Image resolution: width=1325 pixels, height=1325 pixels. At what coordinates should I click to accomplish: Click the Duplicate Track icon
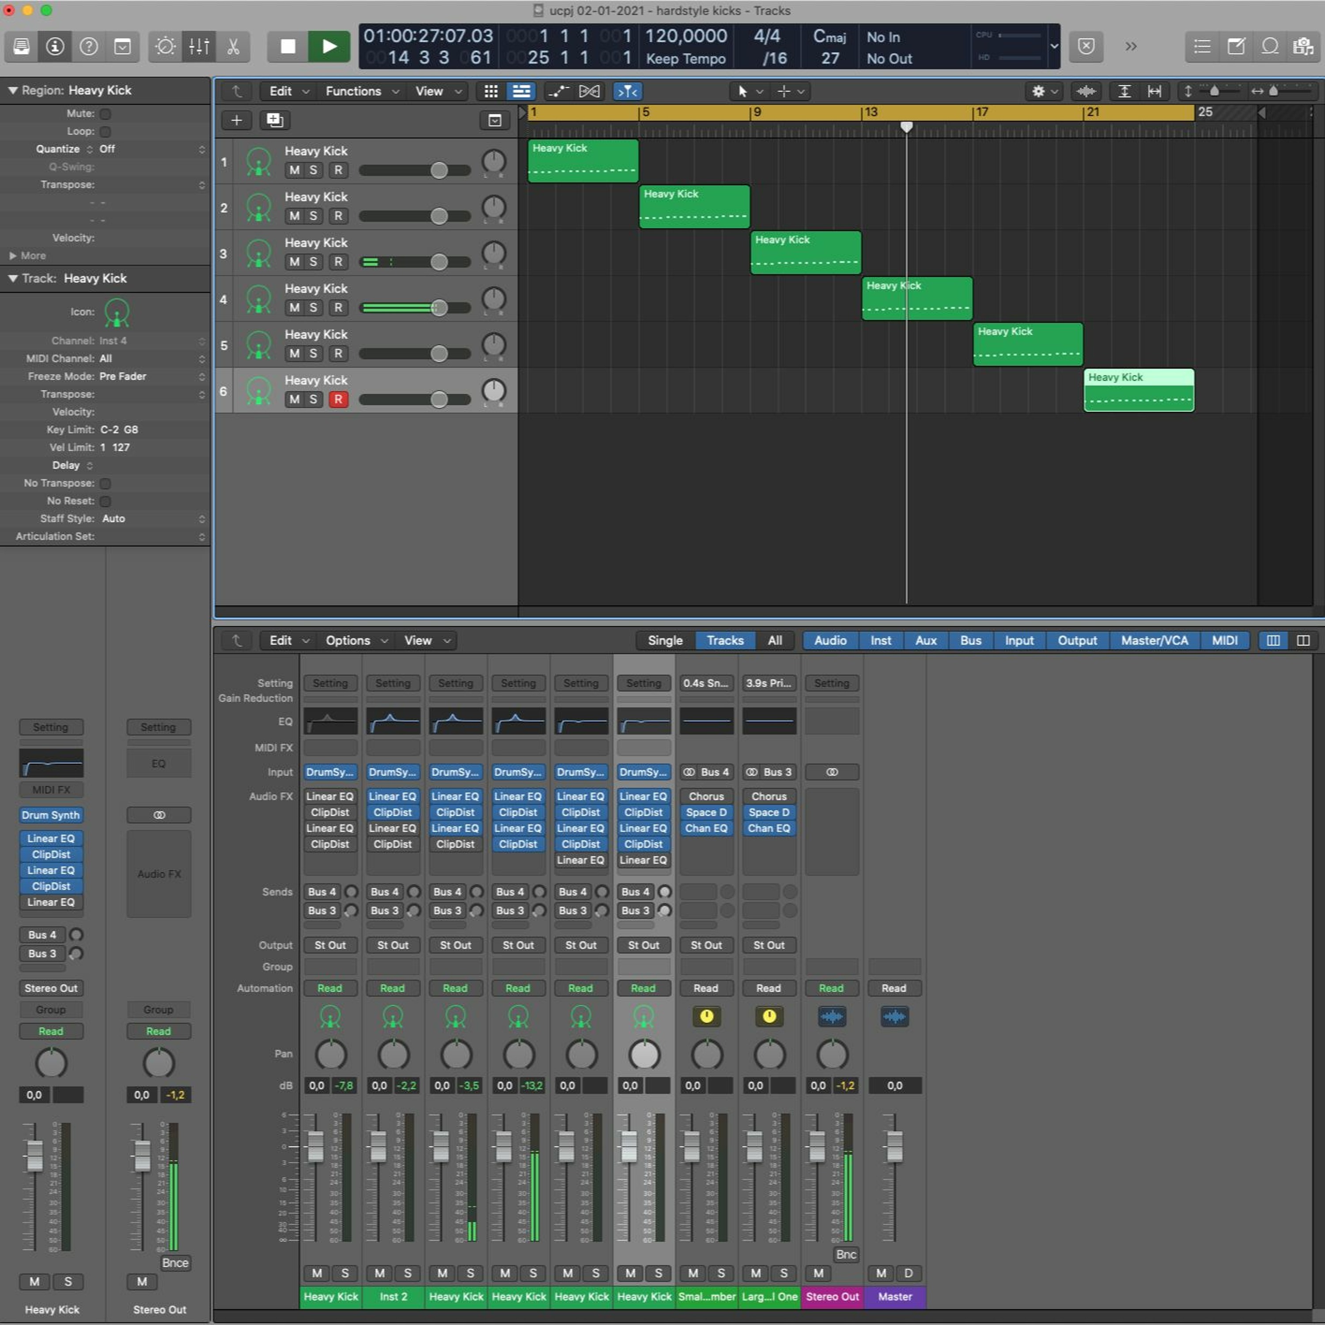275,121
